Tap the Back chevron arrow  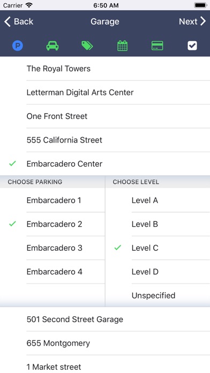click(x=7, y=21)
